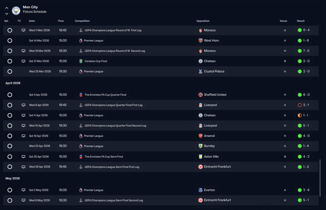Click the Eintracht Frankfurt badge in the 29 Apr fixture
Viewport: 326px width, 210px height.
200,167
